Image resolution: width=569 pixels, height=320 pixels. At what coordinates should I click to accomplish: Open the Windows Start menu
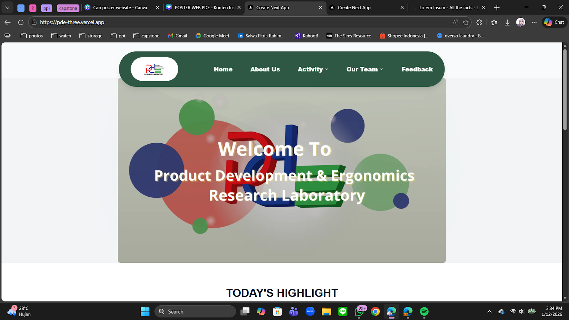(x=145, y=311)
